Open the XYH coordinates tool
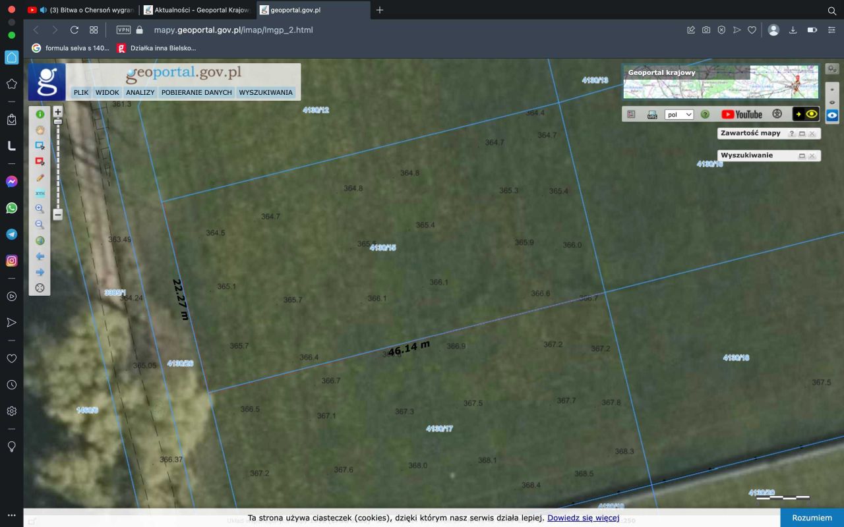This screenshot has height=527, width=844. click(x=40, y=193)
